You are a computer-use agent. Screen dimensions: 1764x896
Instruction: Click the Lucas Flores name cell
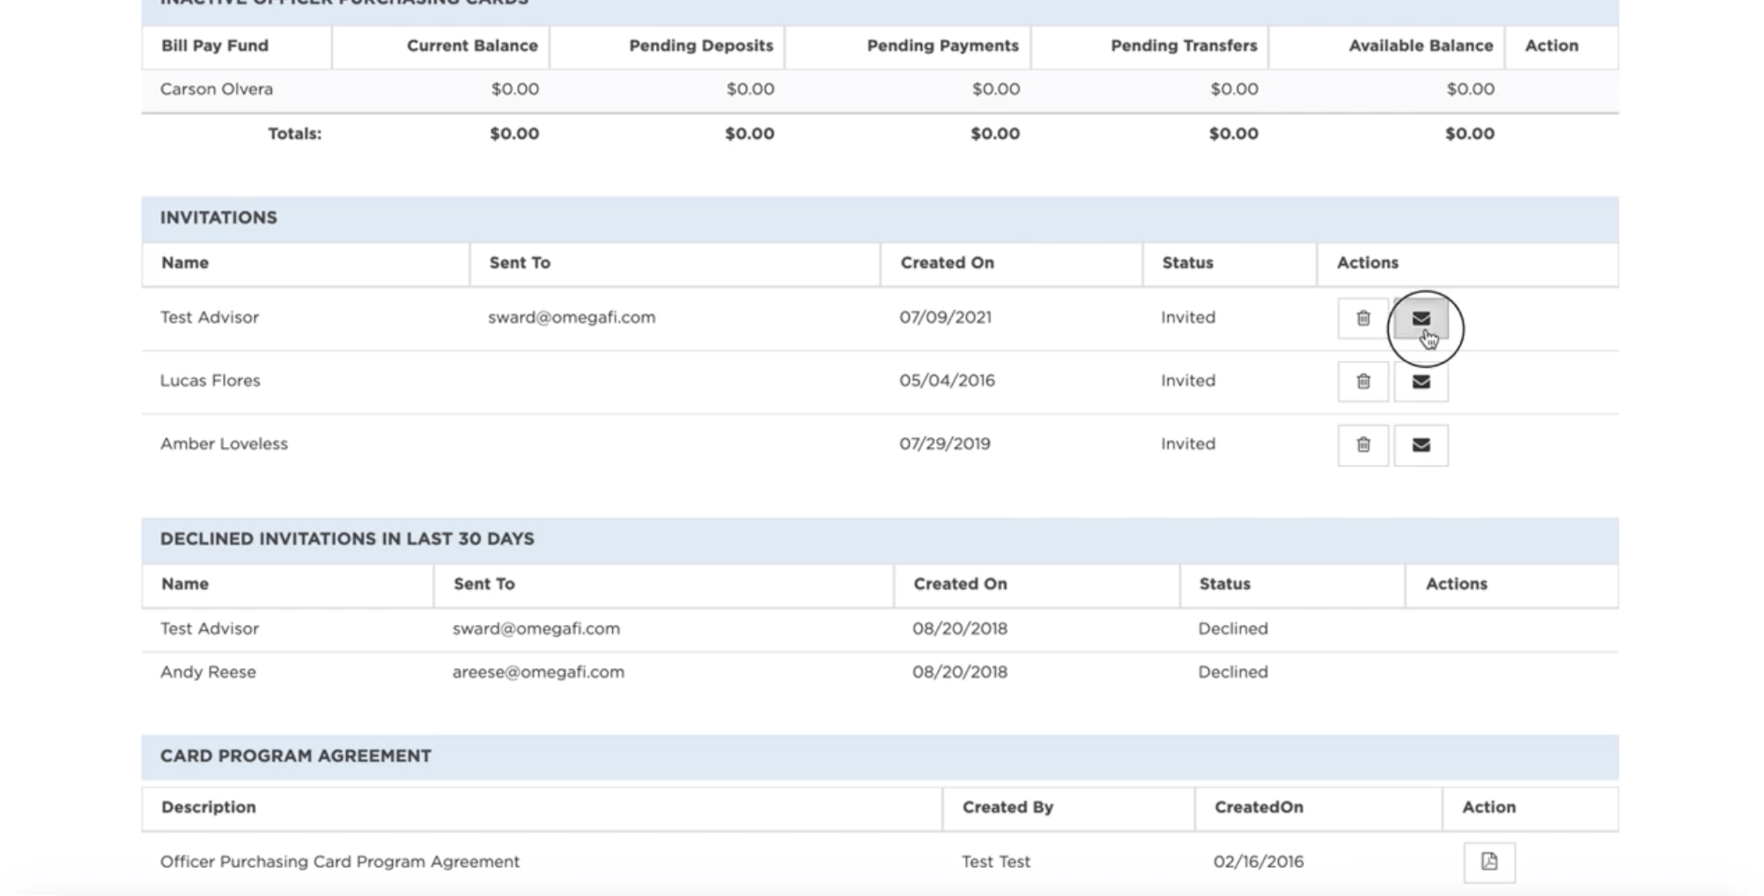[x=210, y=381]
